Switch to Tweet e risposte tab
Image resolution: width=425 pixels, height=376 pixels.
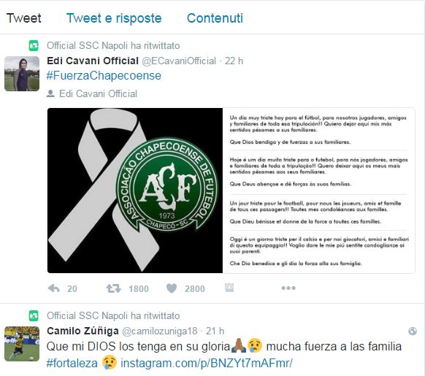point(114,18)
